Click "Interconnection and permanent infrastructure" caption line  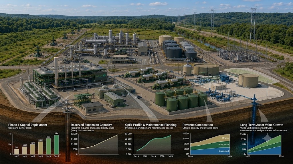coord(264,130)
